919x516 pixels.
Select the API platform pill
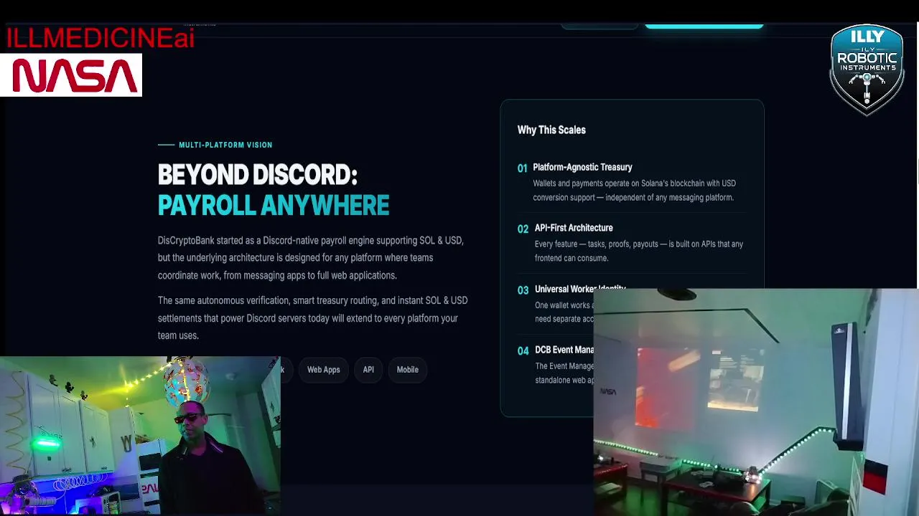[368, 370]
